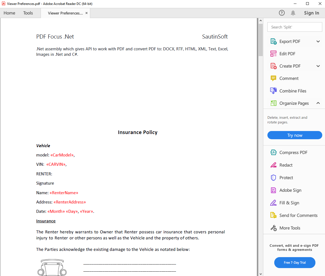Show notifications with the bell icon
The height and width of the screenshot is (276, 325).
pos(293,13)
